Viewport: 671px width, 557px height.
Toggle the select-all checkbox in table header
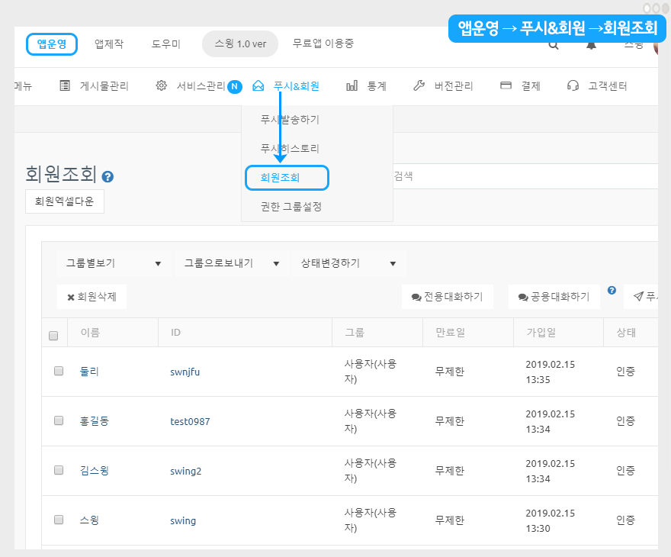coord(53,335)
